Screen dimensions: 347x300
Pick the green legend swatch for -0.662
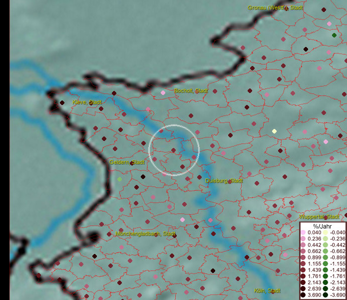pos(326,251)
